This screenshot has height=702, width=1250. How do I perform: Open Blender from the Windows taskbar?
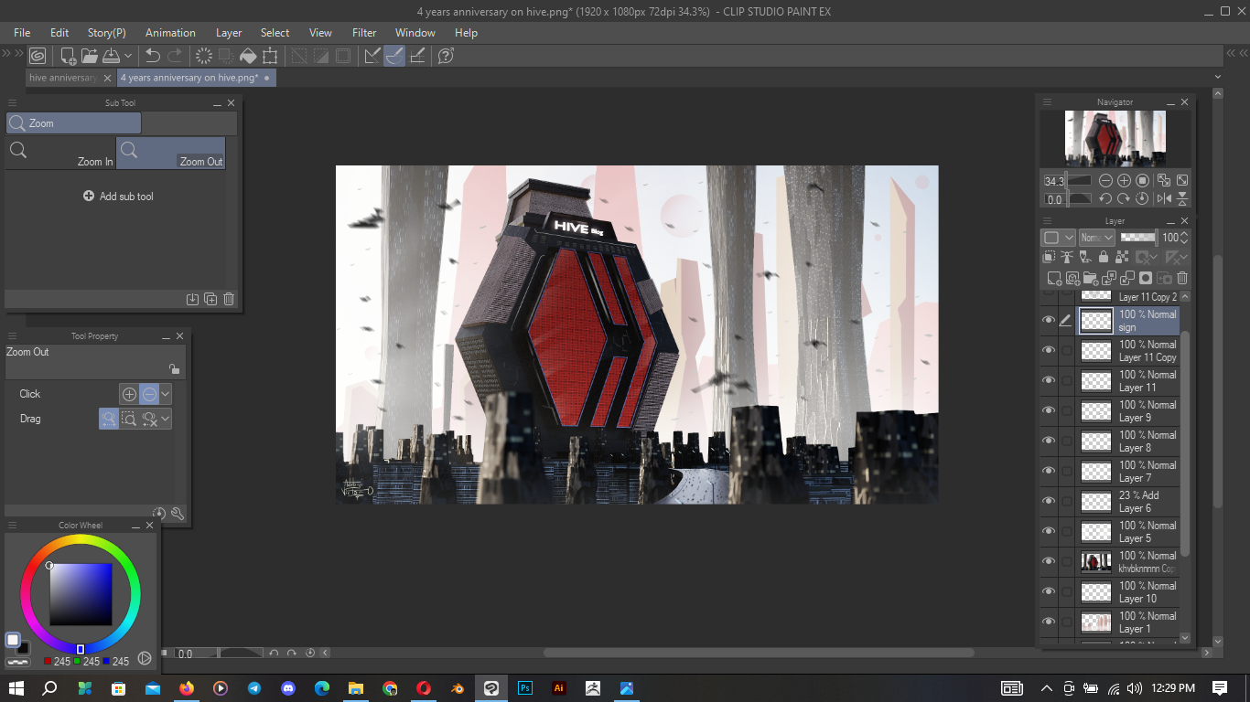[457, 687]
